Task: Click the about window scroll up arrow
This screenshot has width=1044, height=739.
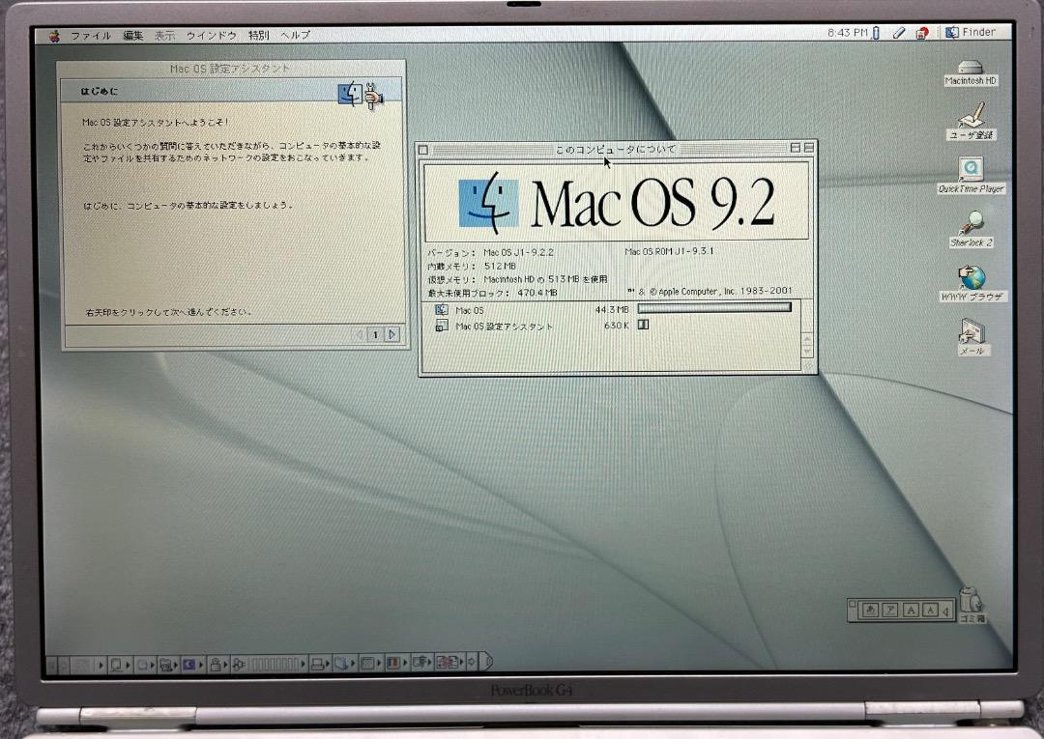Action: pyautogui.click(x=807, y=338)
